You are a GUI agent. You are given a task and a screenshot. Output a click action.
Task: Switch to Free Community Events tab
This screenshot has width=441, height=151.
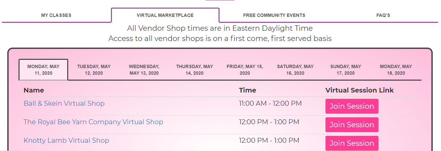pos(274,15)
